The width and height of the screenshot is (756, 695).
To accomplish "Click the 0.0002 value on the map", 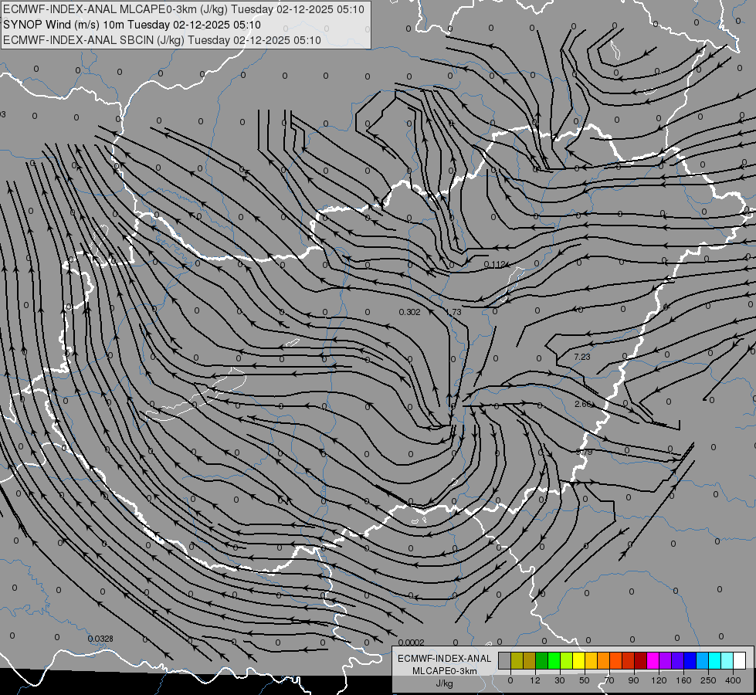I will [412, 642].
